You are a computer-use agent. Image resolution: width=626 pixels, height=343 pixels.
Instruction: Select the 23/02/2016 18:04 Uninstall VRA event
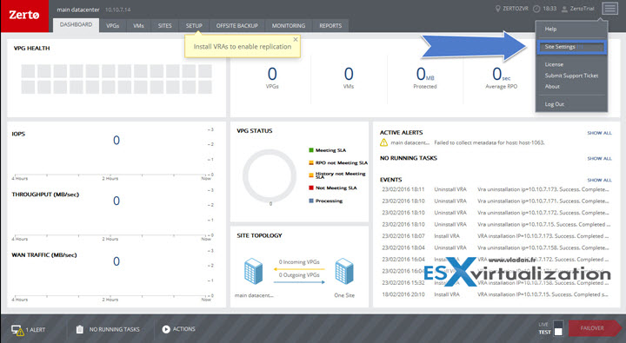tap(496, 247)
